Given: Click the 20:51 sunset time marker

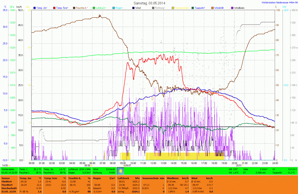Looking at the screenshot, I should click(239, 165).
